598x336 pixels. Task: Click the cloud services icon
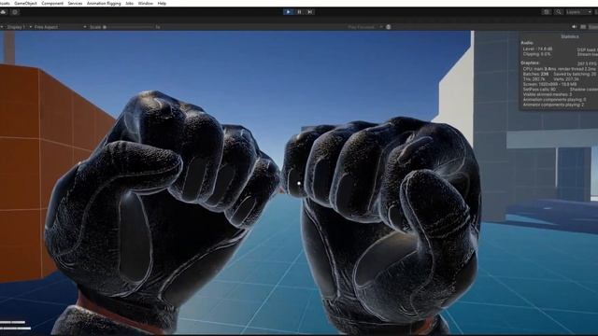pyautogui.click(x=4, y=12)
